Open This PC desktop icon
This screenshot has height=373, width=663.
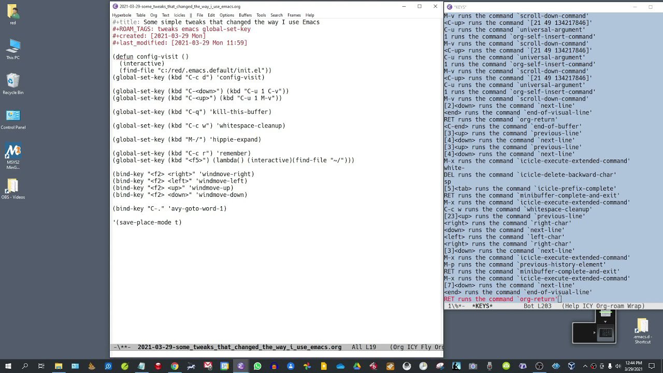point(13,49)
